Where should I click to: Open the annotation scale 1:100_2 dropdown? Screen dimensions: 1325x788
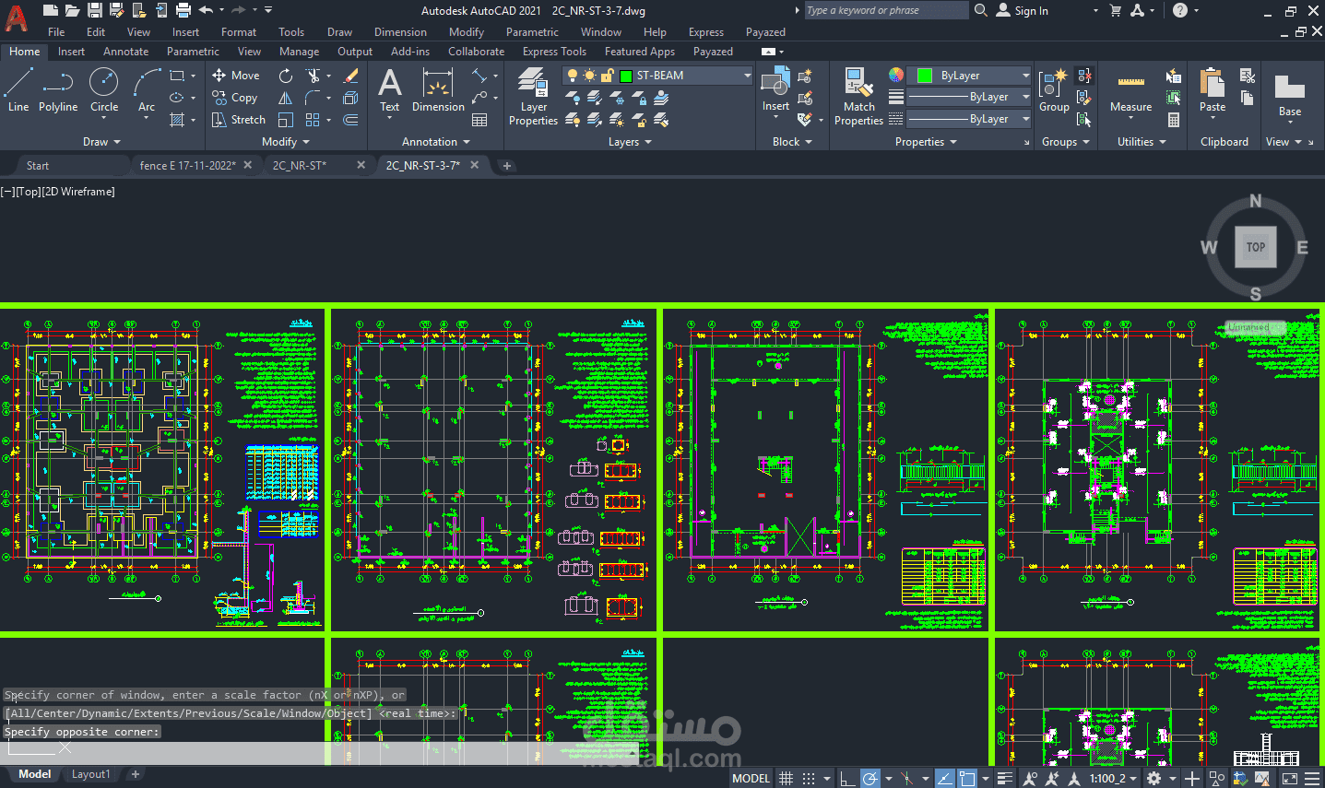click(x=1113, y=779)
